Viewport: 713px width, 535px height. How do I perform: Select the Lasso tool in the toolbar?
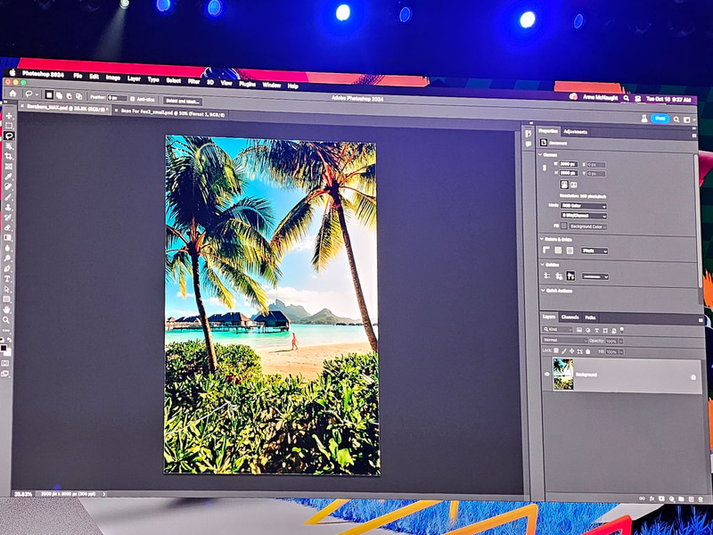tap(9, 136)
